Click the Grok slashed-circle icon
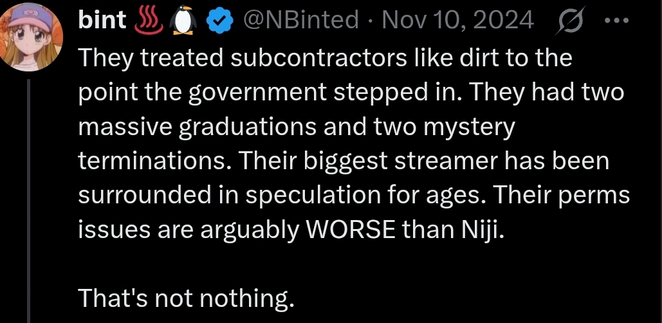Image resolution: width=662 pixels, height=323 pixels. point(571,21)
